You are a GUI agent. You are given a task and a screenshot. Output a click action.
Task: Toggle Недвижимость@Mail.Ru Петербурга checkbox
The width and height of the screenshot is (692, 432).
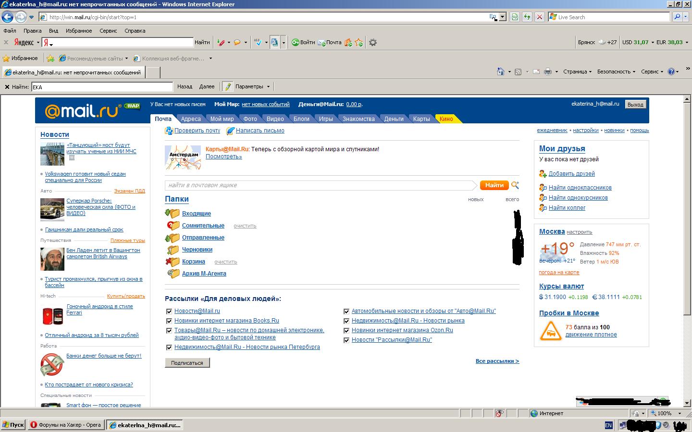point(169,347)
